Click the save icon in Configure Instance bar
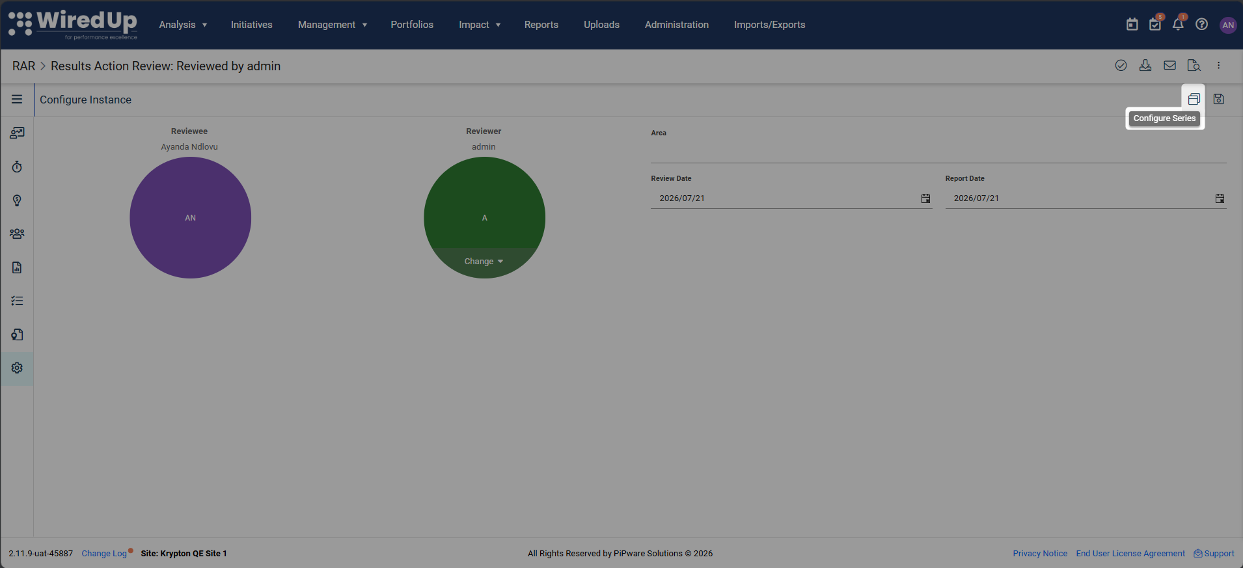 pos(1219,99)
